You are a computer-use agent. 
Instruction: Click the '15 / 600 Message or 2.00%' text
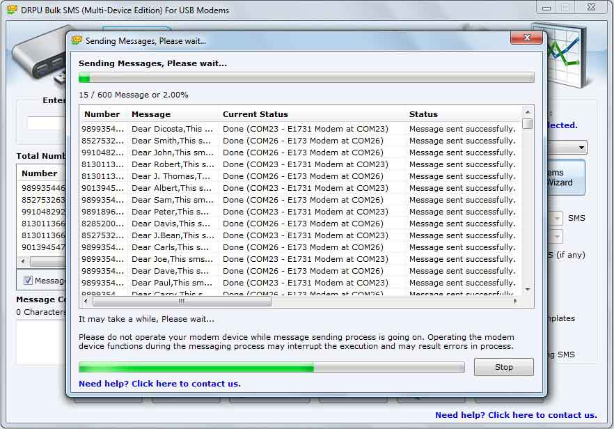click(x=134, y=95)
